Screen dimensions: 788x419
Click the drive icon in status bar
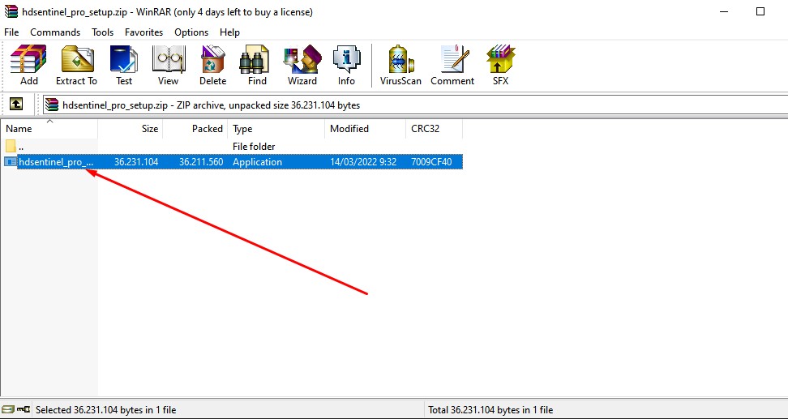(x=8, y=409)
